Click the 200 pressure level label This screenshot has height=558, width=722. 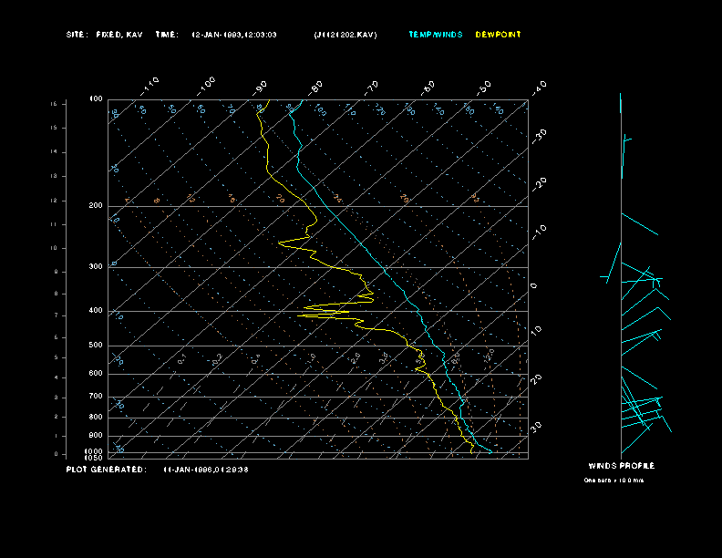(x=96, y=206)
